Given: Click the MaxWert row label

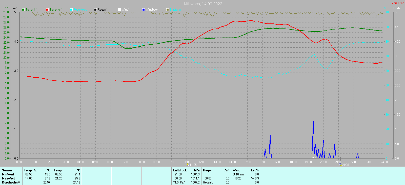Looking at the screenshot, I should (x=8, y=178).
